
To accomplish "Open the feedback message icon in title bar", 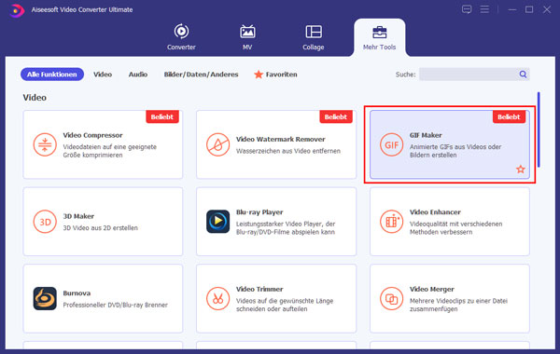I will [x=467, y=9].
